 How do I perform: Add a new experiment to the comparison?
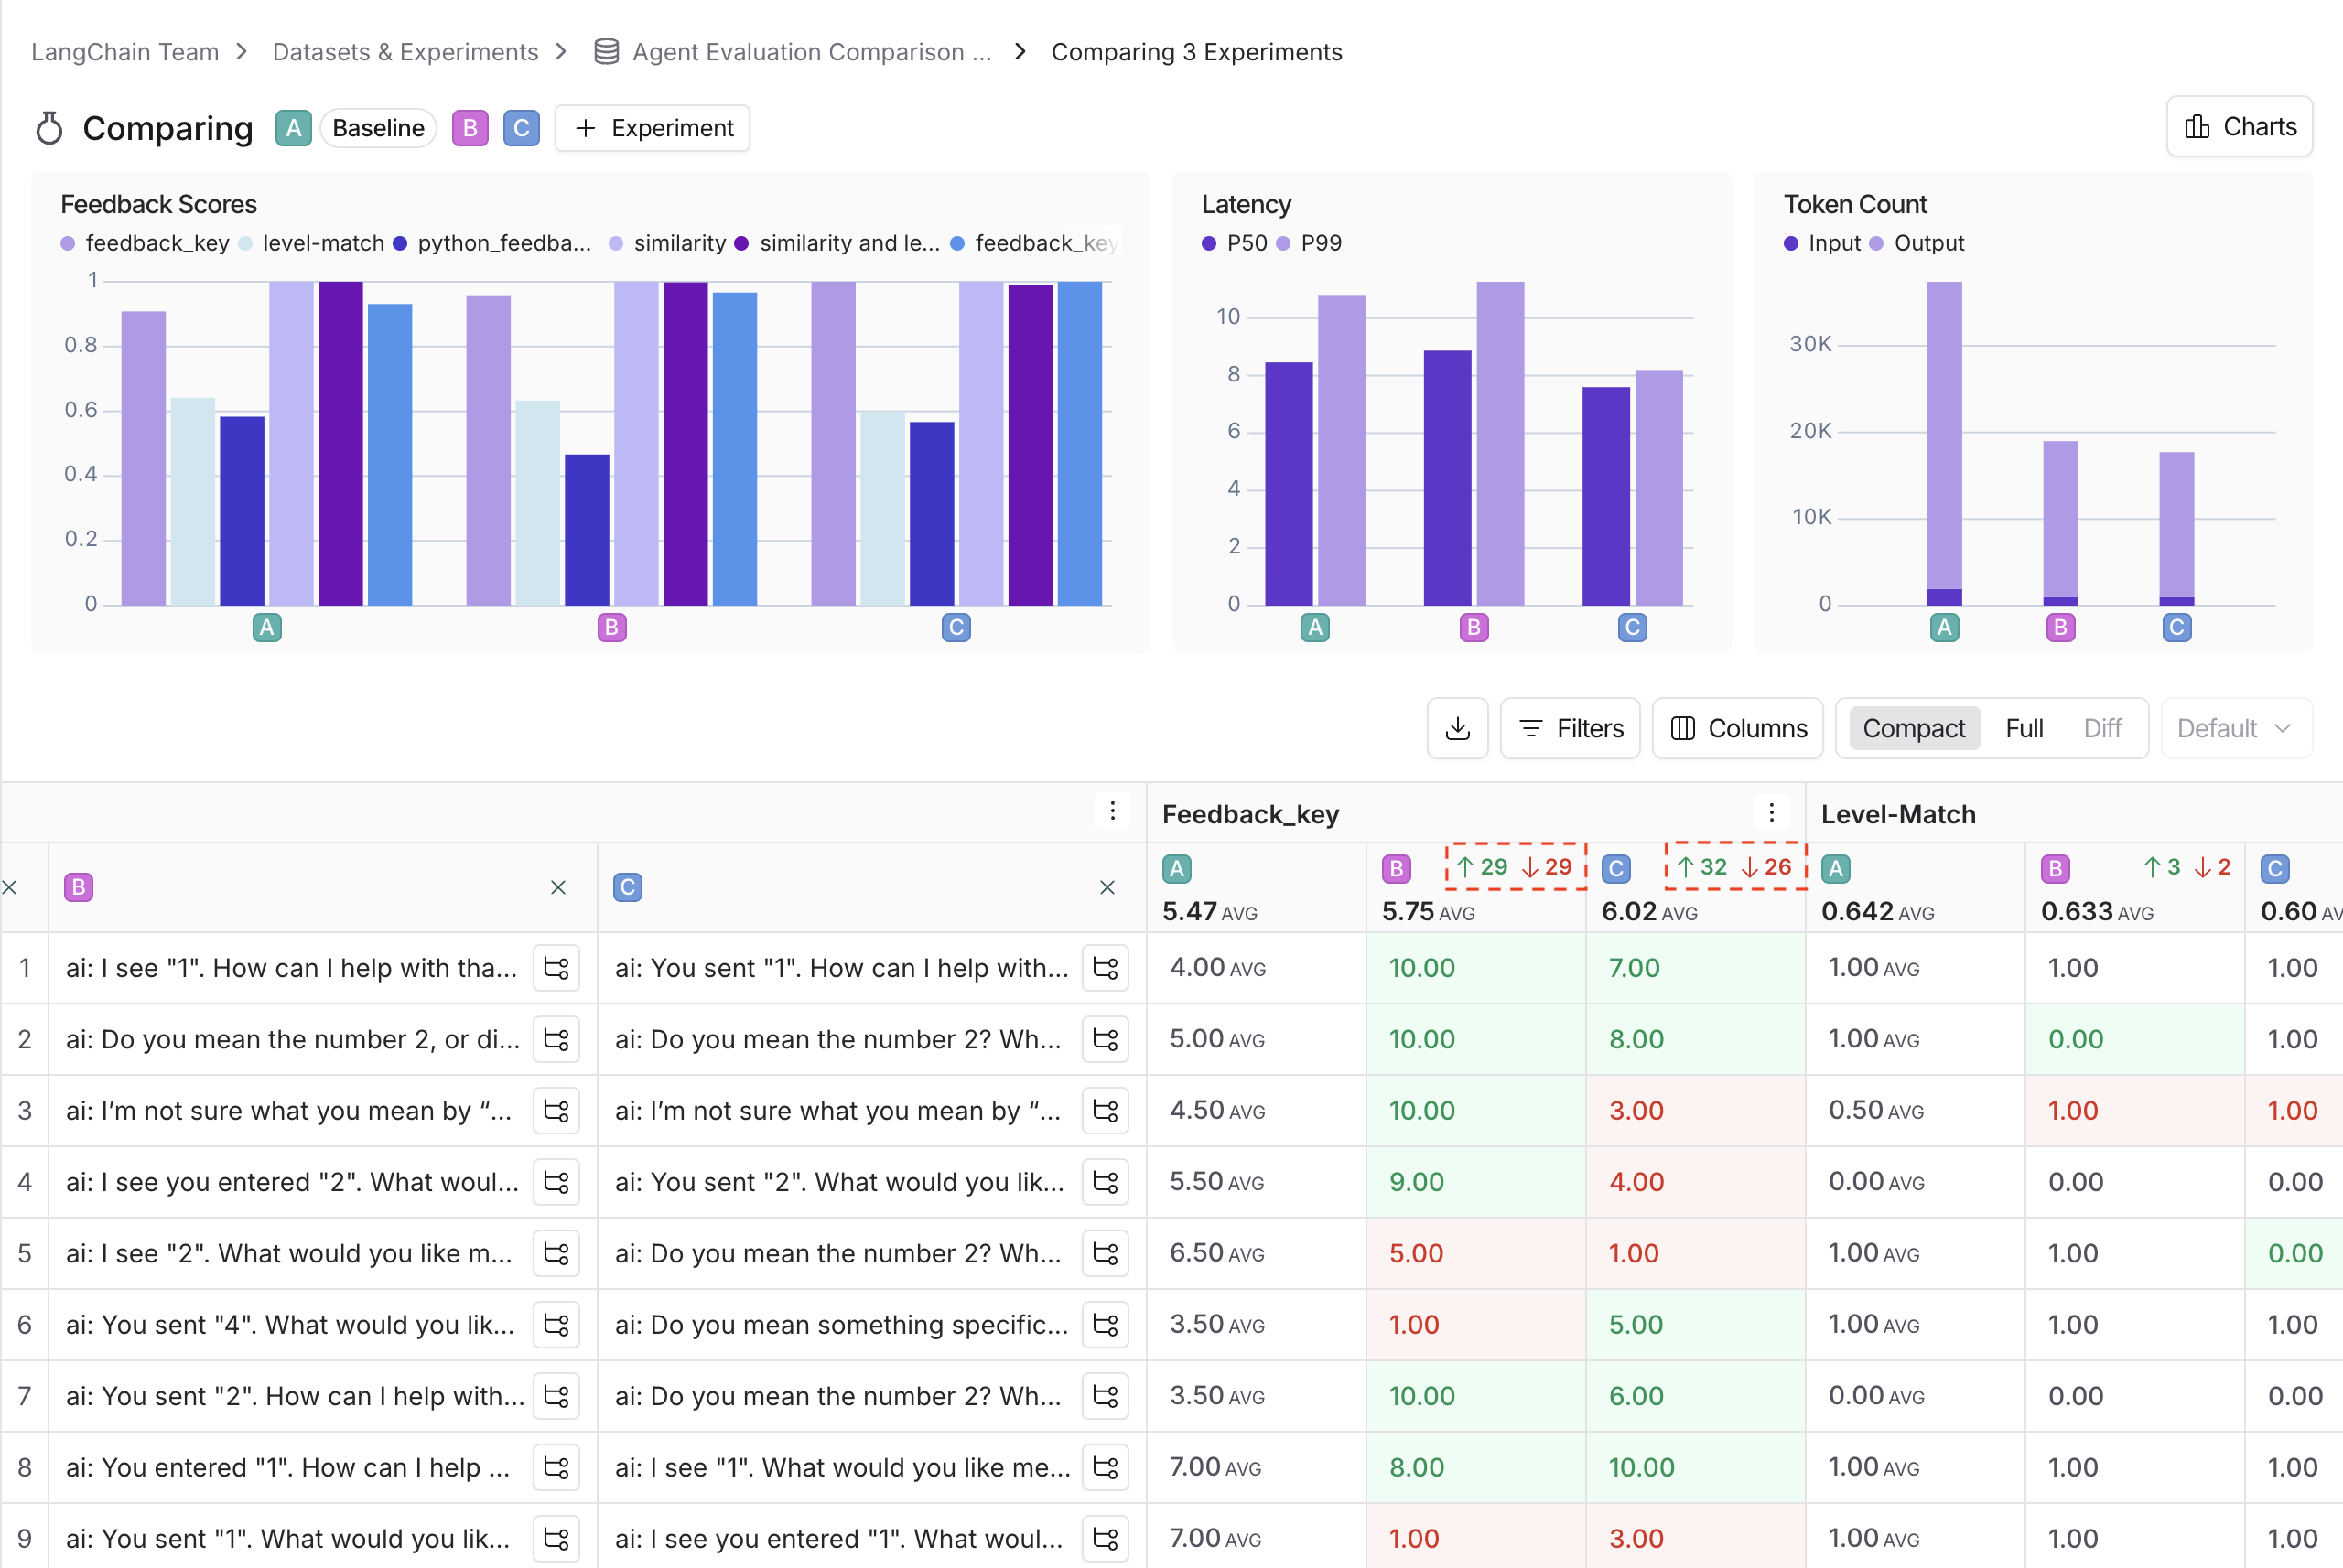(653, 127)
